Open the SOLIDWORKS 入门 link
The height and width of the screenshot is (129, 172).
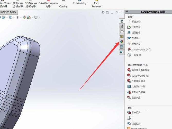click(139, 50)
